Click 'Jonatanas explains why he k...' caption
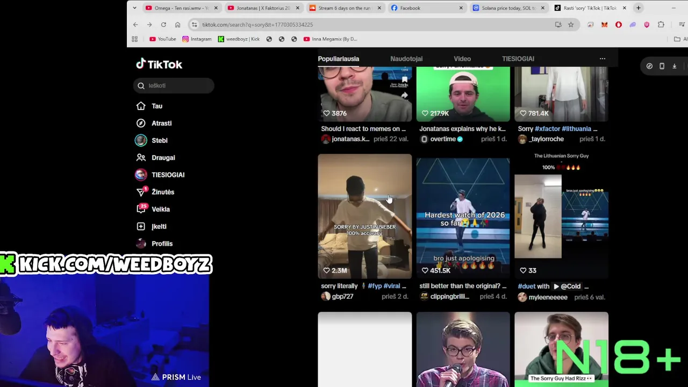Screen dimensions: 688x387 [x=463, y=128]
